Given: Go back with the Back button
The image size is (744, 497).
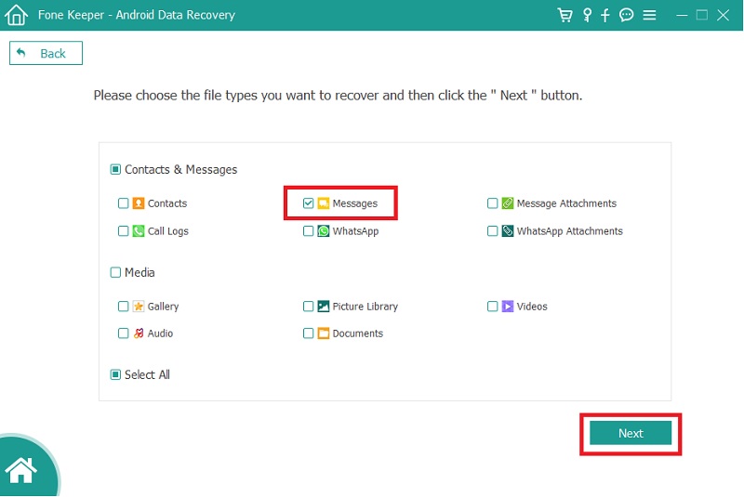Looking at the screenshot, I should (46, 54).
